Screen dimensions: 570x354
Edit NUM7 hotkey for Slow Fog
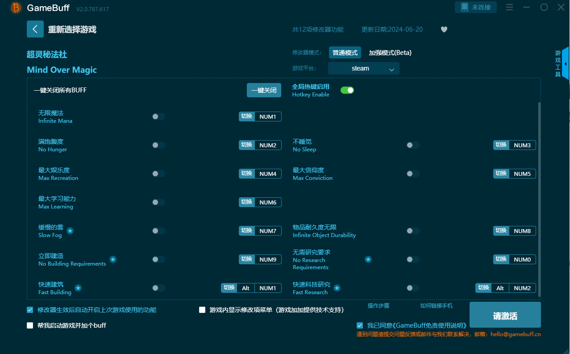268,231
